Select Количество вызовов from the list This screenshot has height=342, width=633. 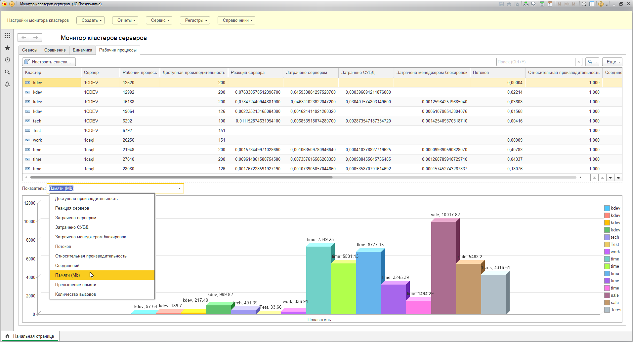pos(75,294)
